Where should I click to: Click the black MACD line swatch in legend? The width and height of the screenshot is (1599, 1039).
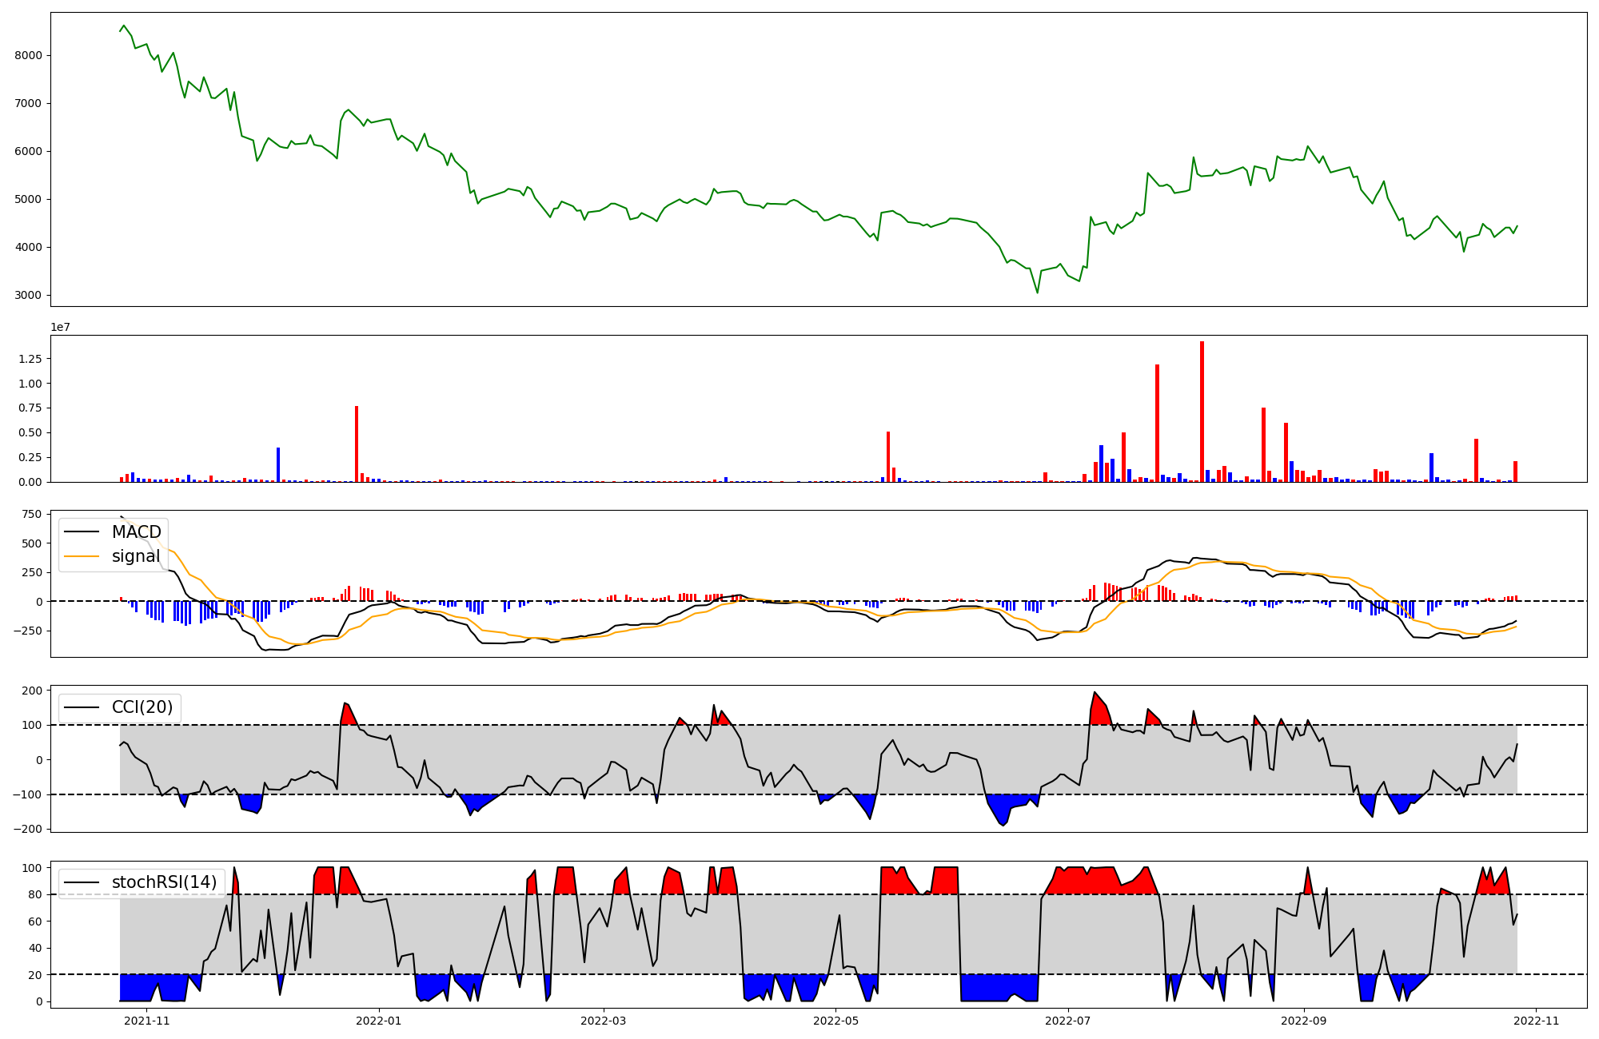(x=82, y=532)
